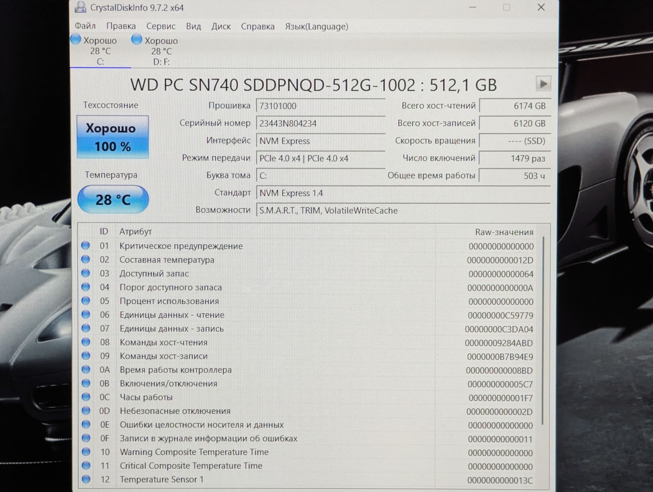Viewport: 653px width, 492px height.
Task: Click status dot for Процент использования
Action: 86,301
